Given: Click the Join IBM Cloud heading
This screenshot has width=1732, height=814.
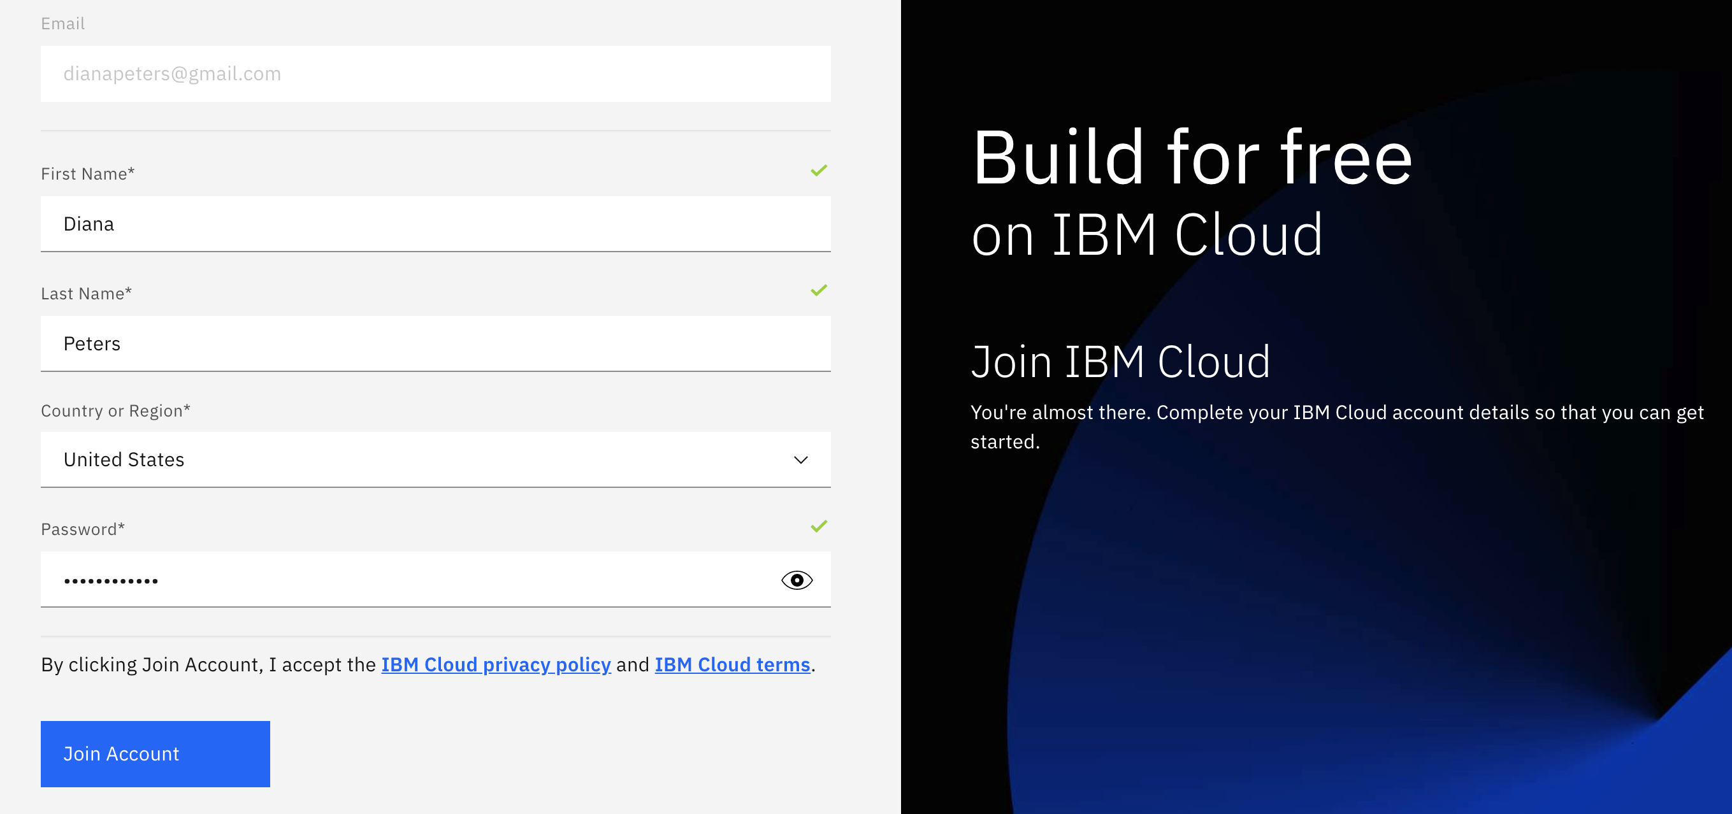Looking at the screenshot, I should coord(1120,362).
